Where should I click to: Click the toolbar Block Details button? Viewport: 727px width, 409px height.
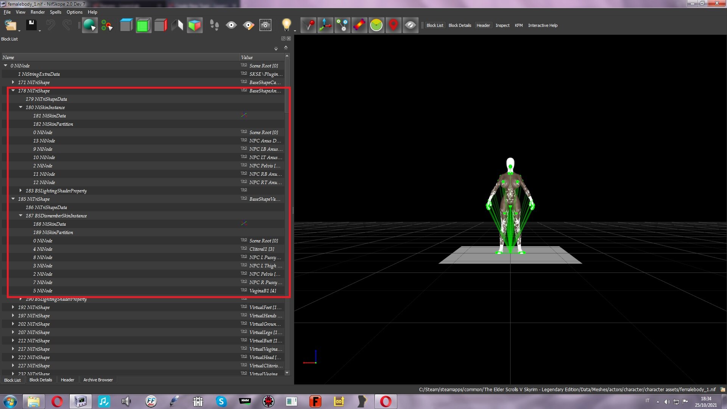coord(460,25)
